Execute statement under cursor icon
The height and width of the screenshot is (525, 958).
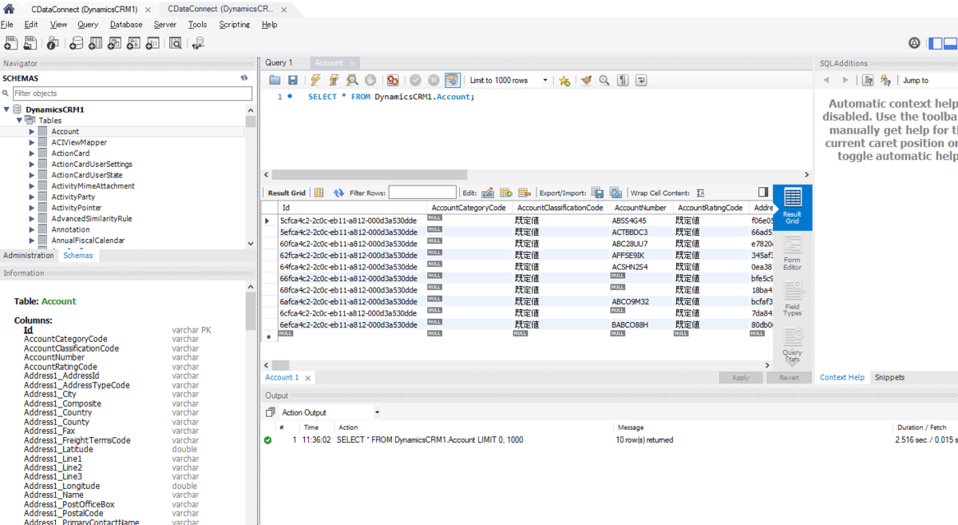tap(334, 80)
